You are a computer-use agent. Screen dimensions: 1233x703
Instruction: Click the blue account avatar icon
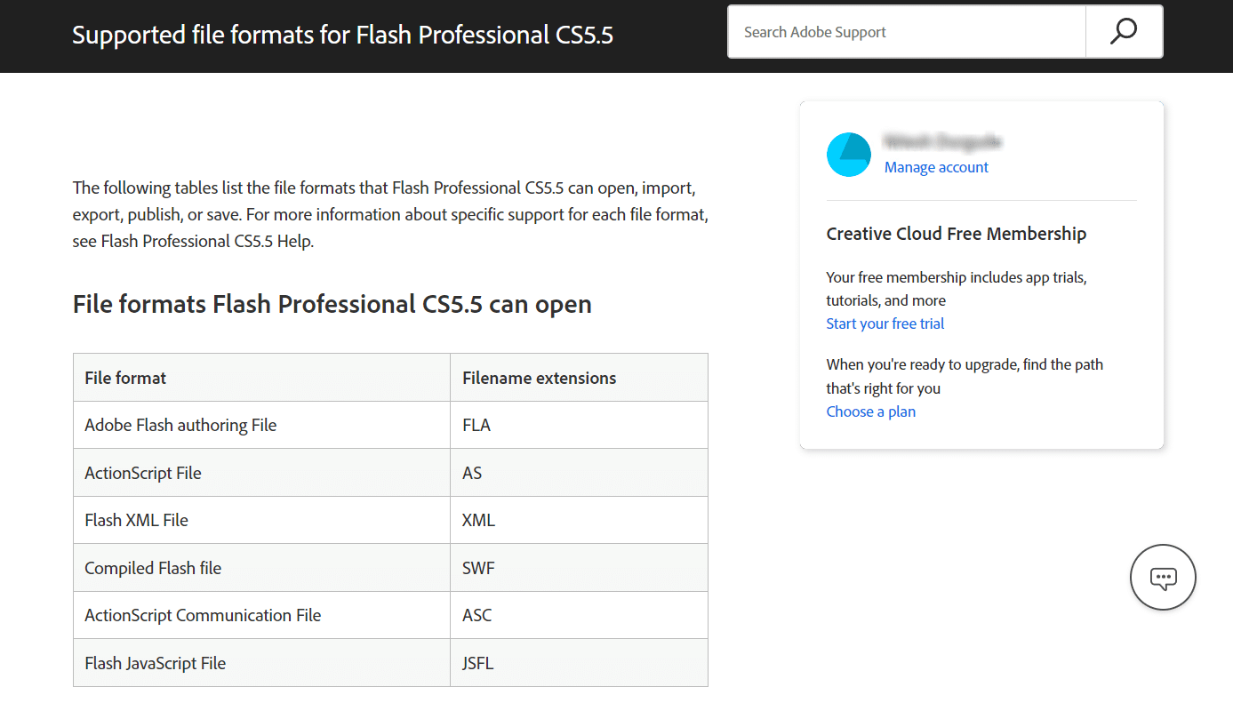pyautogui.click(x=848, y=155)
